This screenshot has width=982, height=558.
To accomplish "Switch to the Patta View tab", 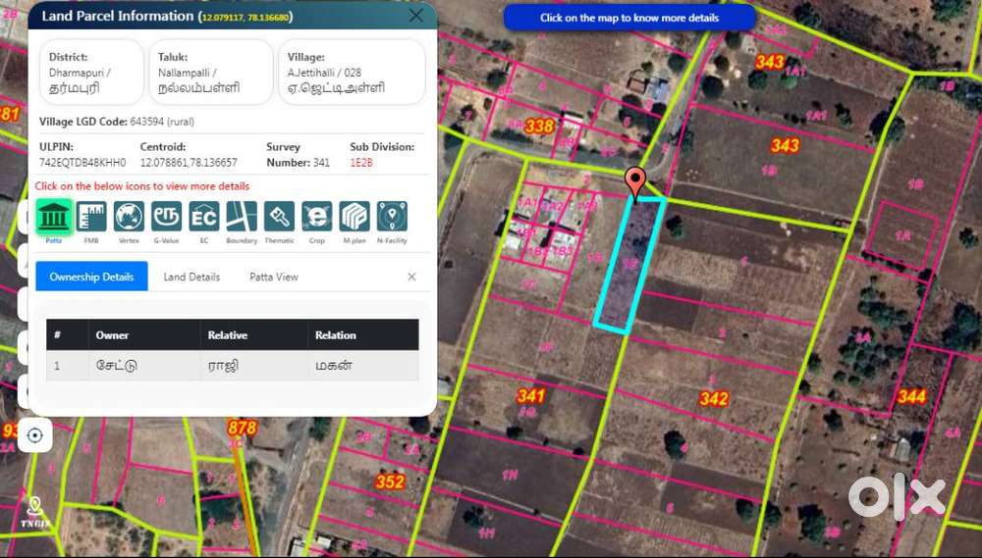I will [274, 277].
